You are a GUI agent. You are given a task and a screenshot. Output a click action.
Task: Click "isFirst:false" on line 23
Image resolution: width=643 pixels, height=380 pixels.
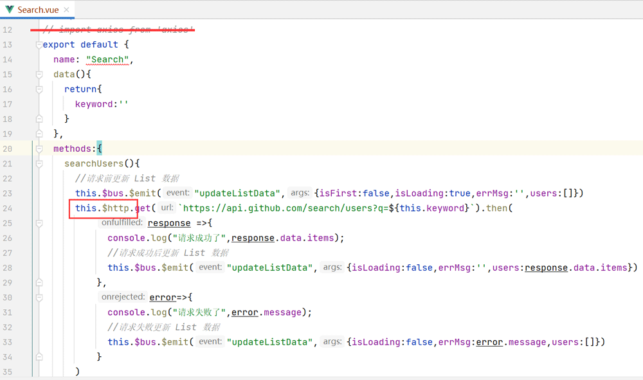pos(354,194)
